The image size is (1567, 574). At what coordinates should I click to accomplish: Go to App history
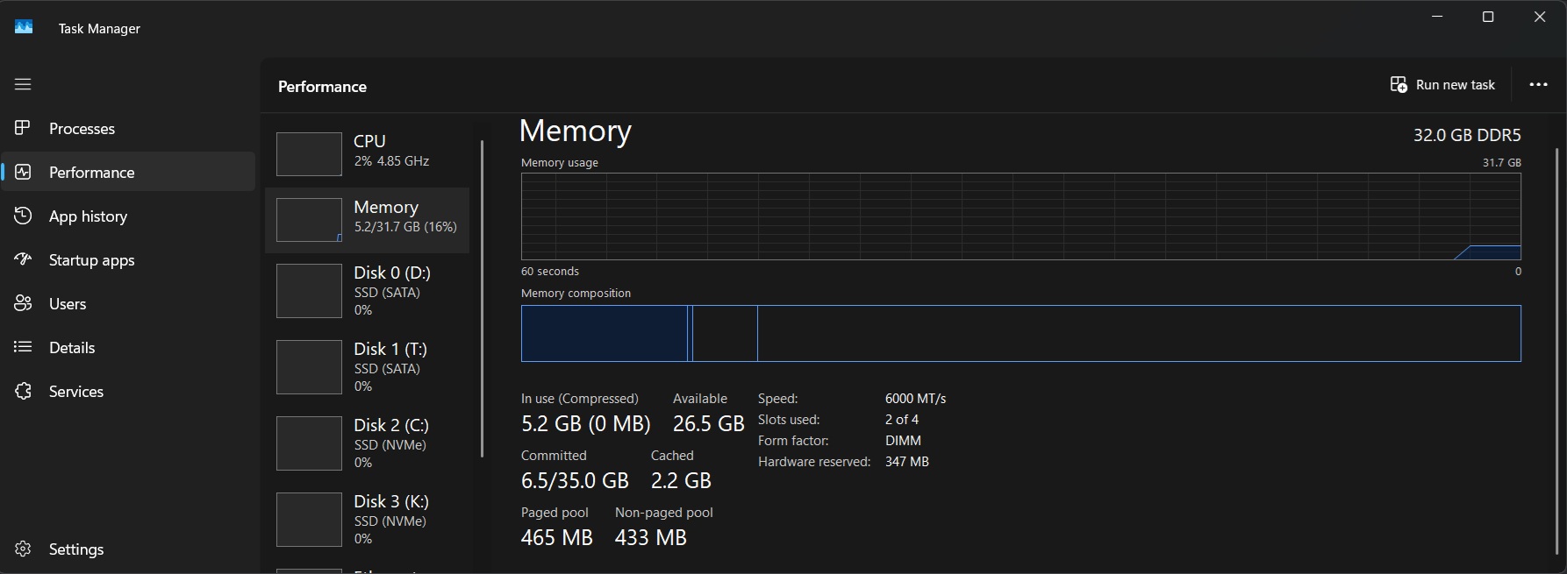tap(129, 216)
